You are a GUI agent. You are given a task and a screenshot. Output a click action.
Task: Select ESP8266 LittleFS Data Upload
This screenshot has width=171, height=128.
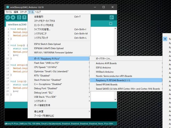coord(59,48)
